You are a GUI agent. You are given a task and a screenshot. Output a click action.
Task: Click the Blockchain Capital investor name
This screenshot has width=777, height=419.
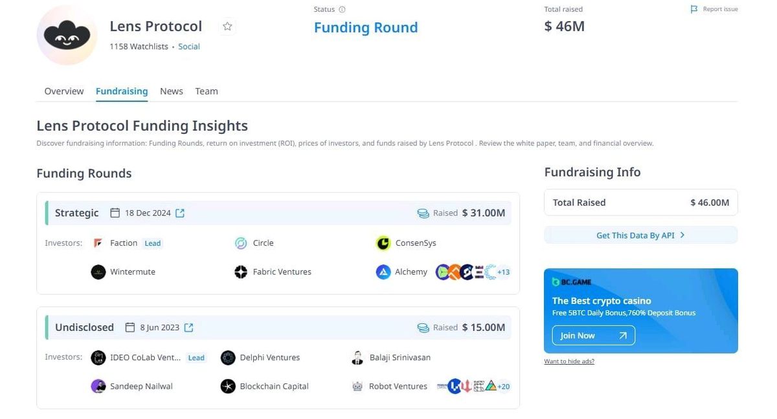click(x=275, y=386)
